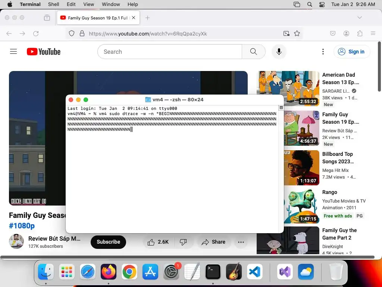Reload the YouTube page
This screenshot has width=382, height=287.
tap(36, 33)
